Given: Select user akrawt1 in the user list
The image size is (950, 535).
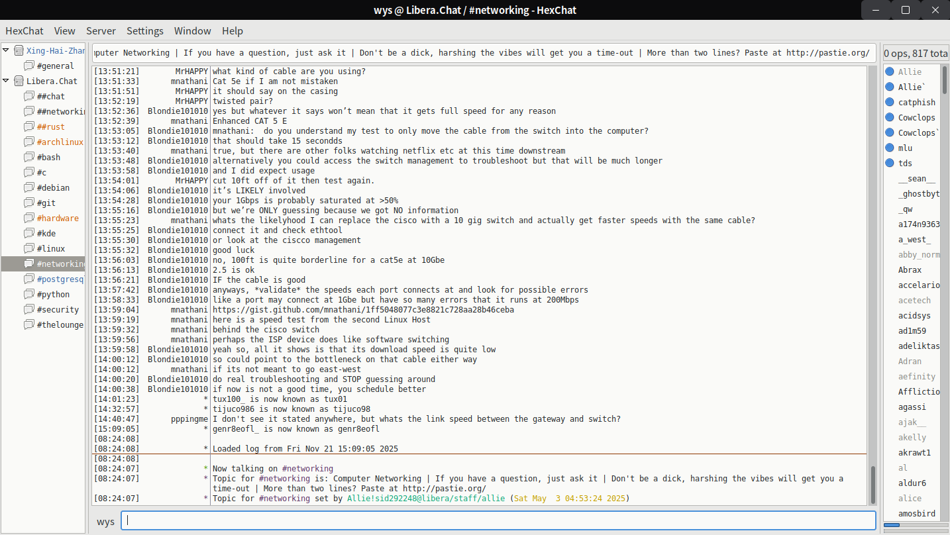Looking at the screenshot, I should tap(915, 452).
